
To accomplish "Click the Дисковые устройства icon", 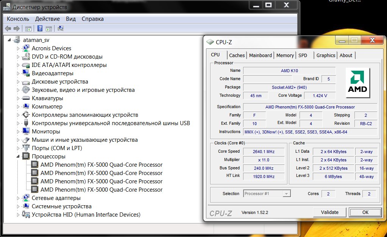I will pos(26,82).
